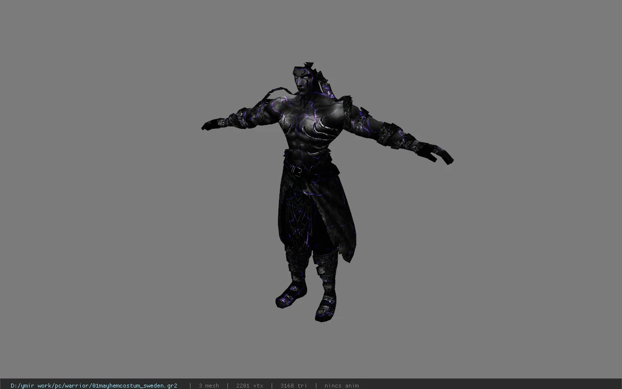Click the file path 01mayhemcostum_sweden.gr2 in status bar
Screen dimensions: 622x389
point(94,386)
